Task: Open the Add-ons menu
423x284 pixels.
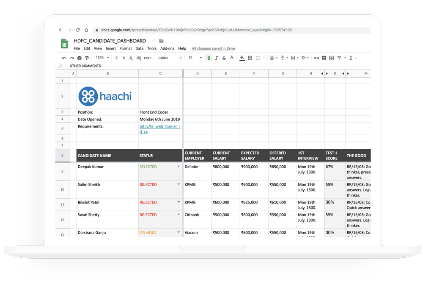Action: tap(167, 48)
